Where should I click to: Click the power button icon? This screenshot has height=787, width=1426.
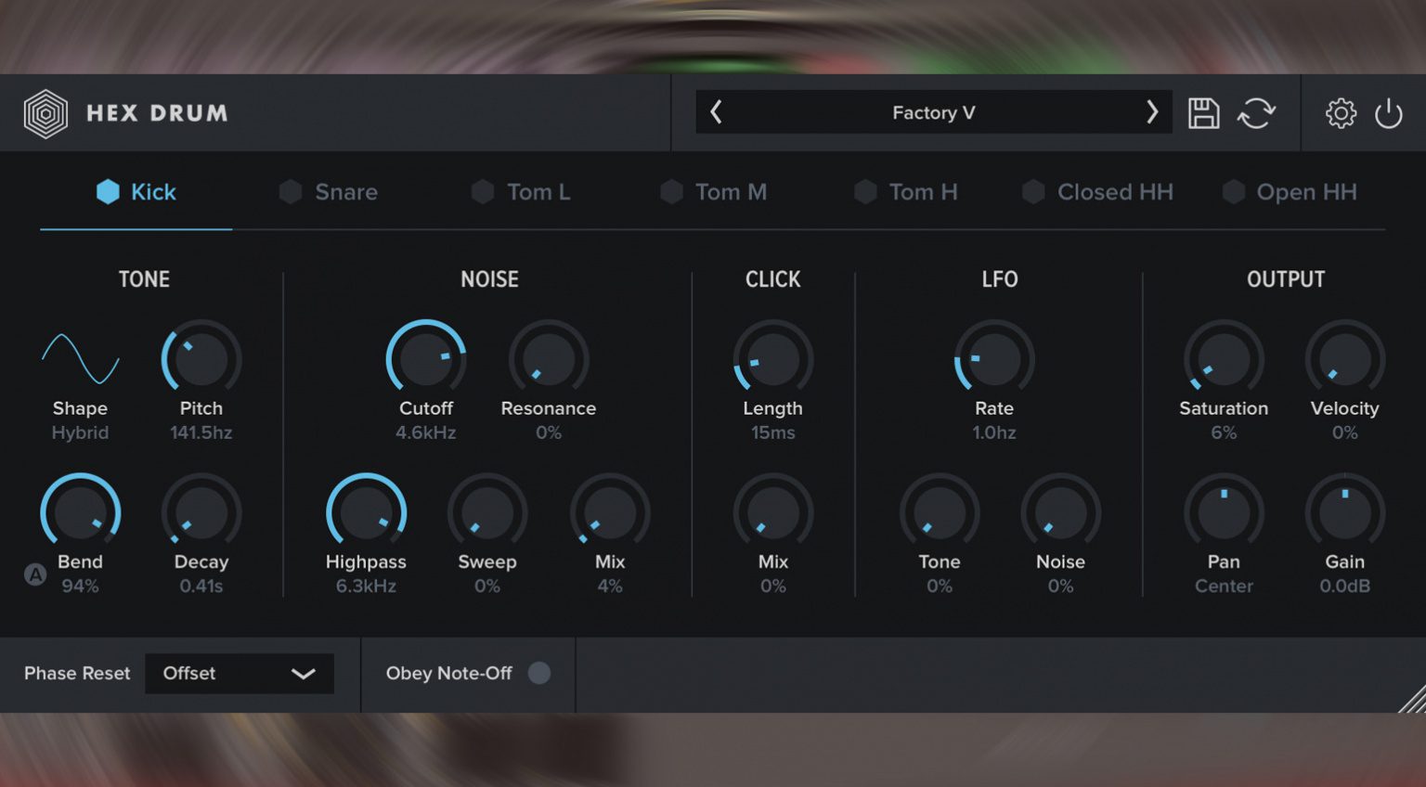[1390, 112]
